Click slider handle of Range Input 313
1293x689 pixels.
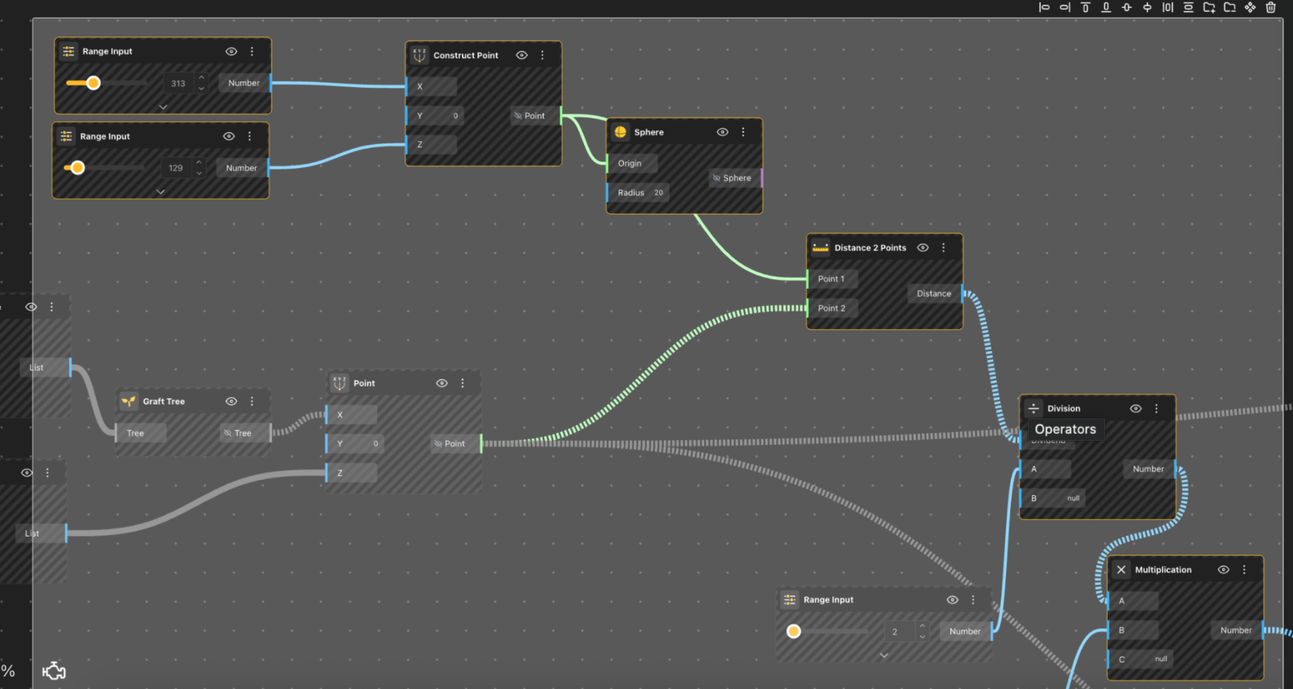93,83
